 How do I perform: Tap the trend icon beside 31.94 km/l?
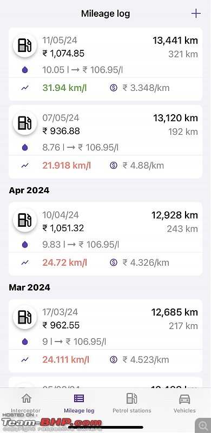click(25, 88)
